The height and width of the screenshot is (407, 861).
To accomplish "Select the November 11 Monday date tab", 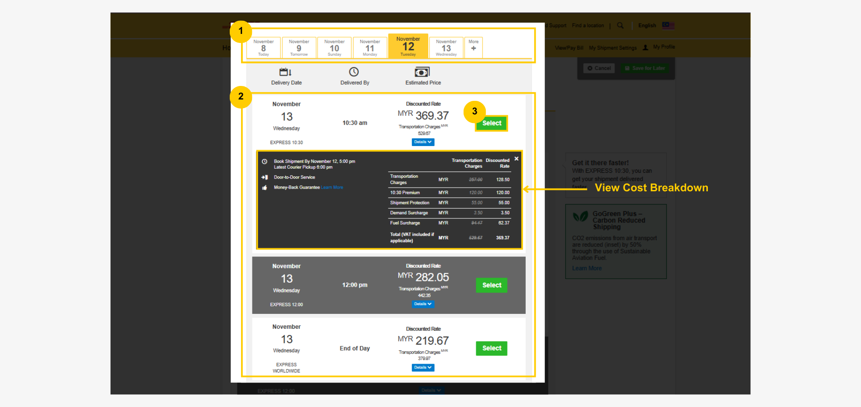I will [x=370, y=47].
